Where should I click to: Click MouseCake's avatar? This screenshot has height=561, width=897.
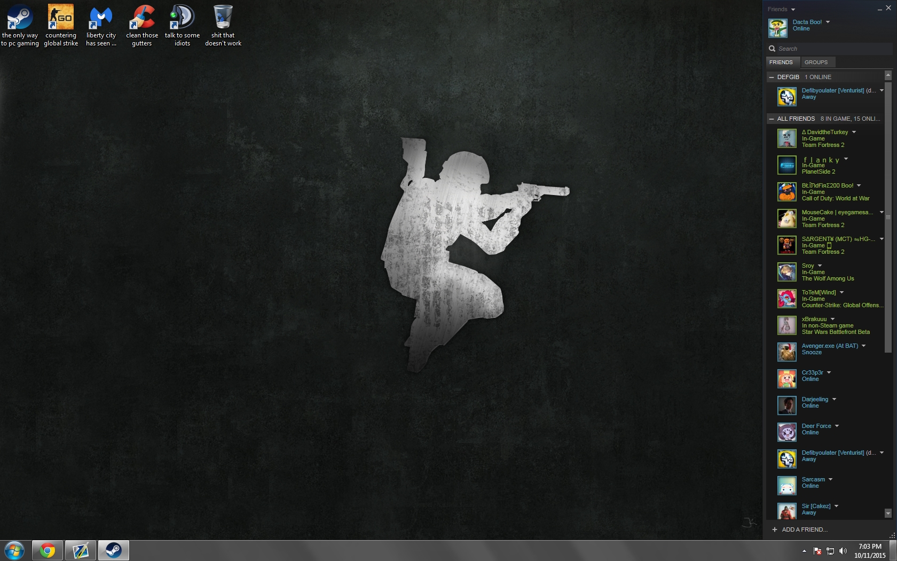tap(787, 219)
